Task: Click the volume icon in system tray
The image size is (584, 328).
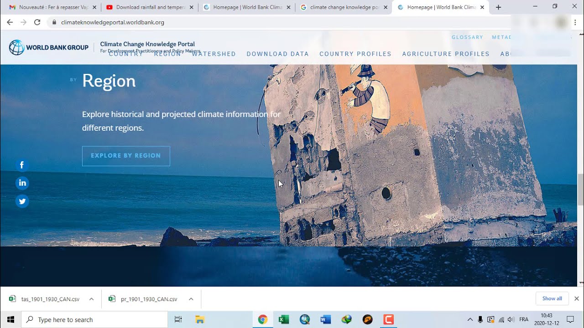Action: tap(511, 319)
